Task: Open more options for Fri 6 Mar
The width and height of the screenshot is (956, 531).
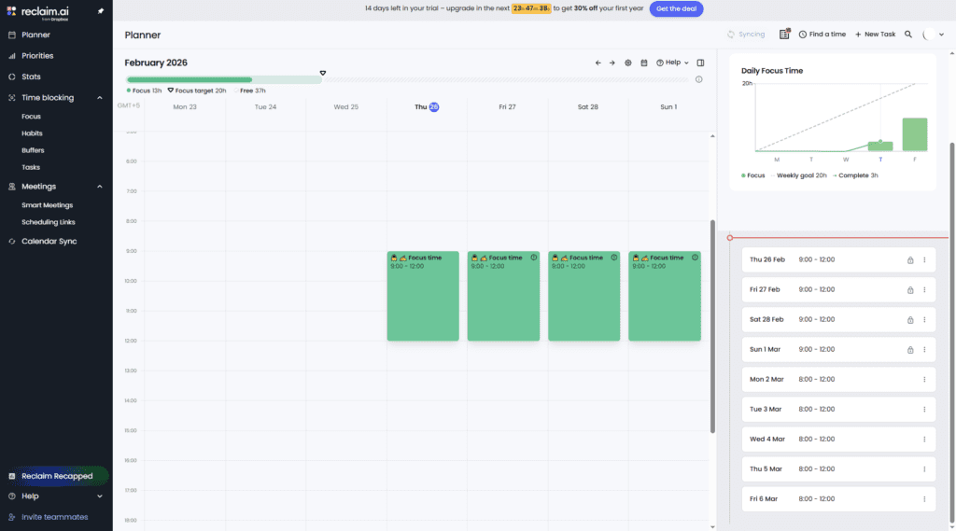Action: point(924,499)
